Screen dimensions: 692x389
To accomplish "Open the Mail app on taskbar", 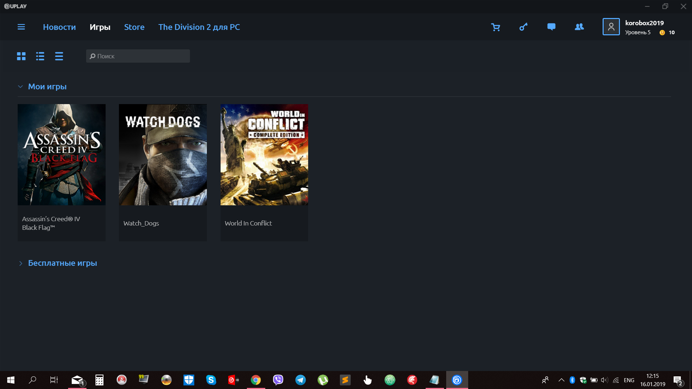I will point(77,380).
